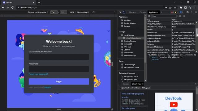Collapse the Local Storage tree node
This screenshot has width=198, height=111.
pyautogui.click(x=120, y=35)
